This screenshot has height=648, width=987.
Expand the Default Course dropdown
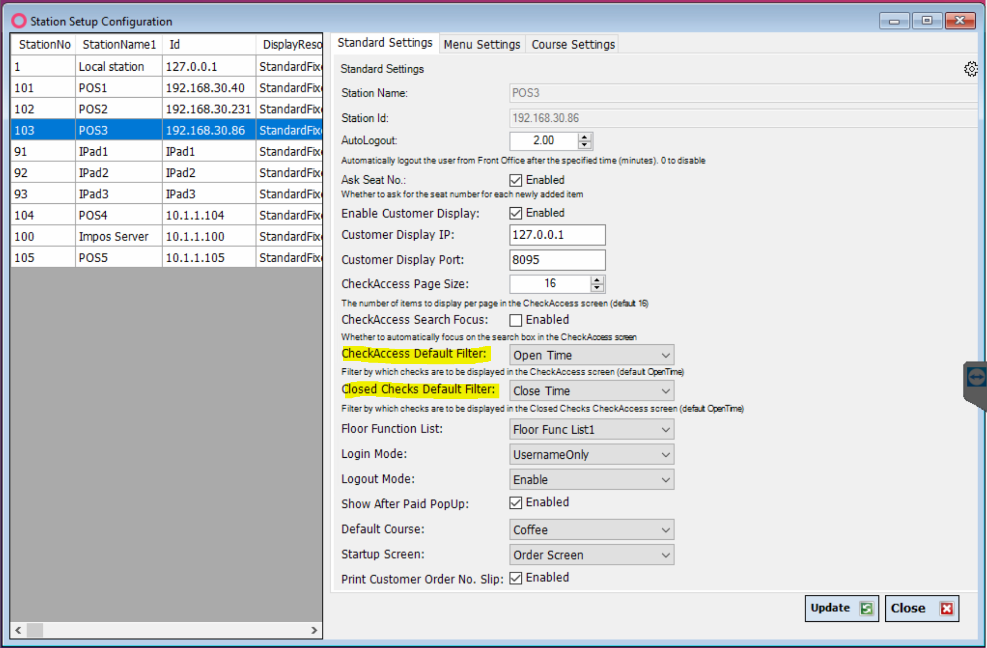tap(592, 530)
